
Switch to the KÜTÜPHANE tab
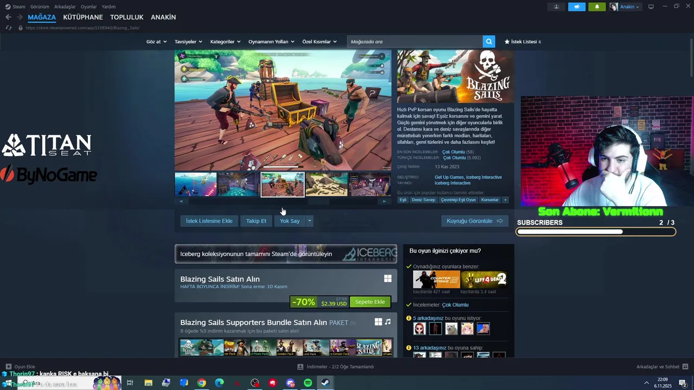83,17
